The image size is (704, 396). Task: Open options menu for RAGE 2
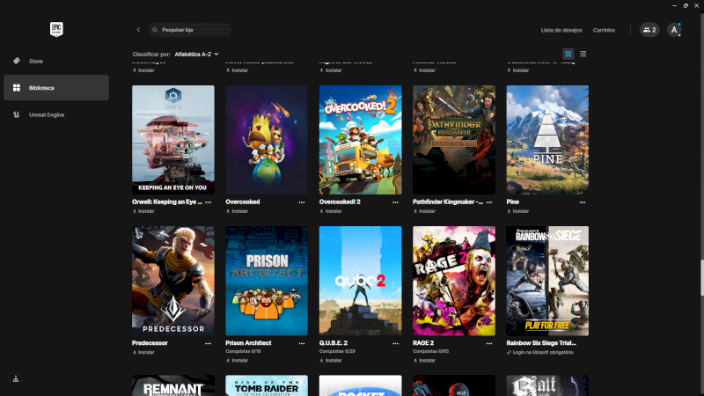(x=489, y=343)
